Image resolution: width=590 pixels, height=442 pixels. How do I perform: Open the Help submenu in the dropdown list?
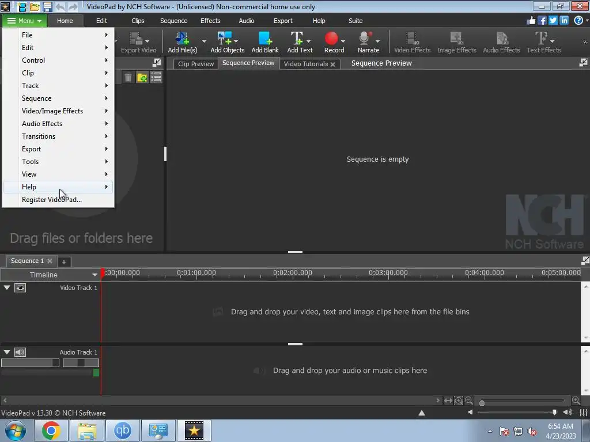(x=58, y=187)
